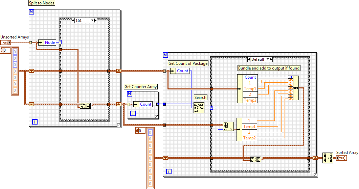Go to previous case on 161 selector
Viewport: 359px width, 189px height.
click(73, 20)
